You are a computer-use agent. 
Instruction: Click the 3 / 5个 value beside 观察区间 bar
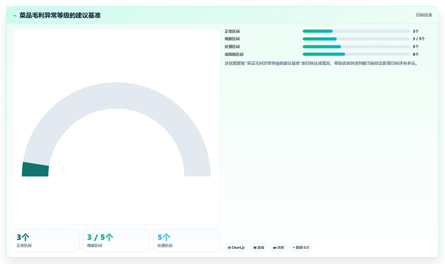(x=419, y=39)
